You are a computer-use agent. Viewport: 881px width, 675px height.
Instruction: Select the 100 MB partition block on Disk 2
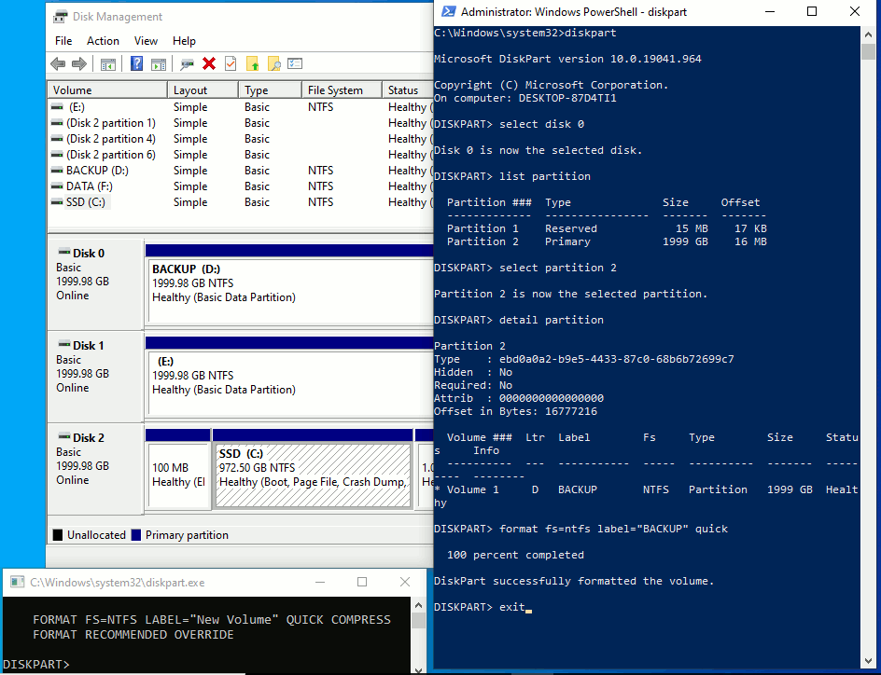click(x=178, y=475)
